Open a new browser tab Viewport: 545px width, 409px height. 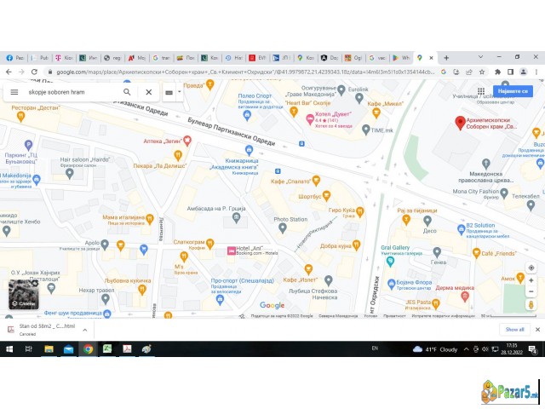point(446,58)
